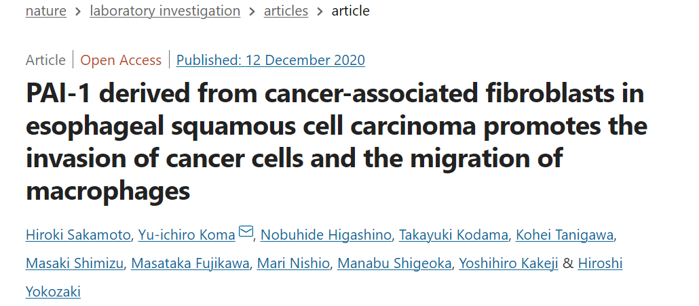Screen dimensions: 699x306
Task: Open the articles breadcrumb link
Action: point(286,11)
